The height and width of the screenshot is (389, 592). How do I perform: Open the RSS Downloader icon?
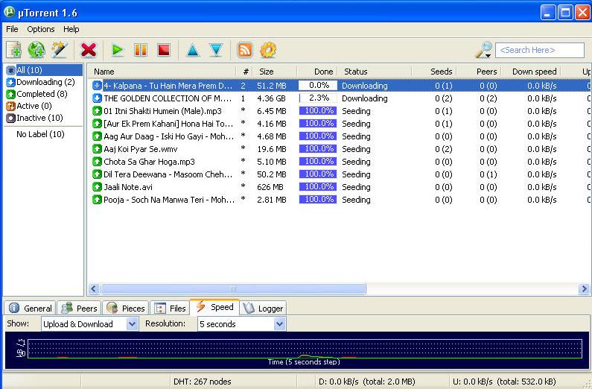coord(245,50)
